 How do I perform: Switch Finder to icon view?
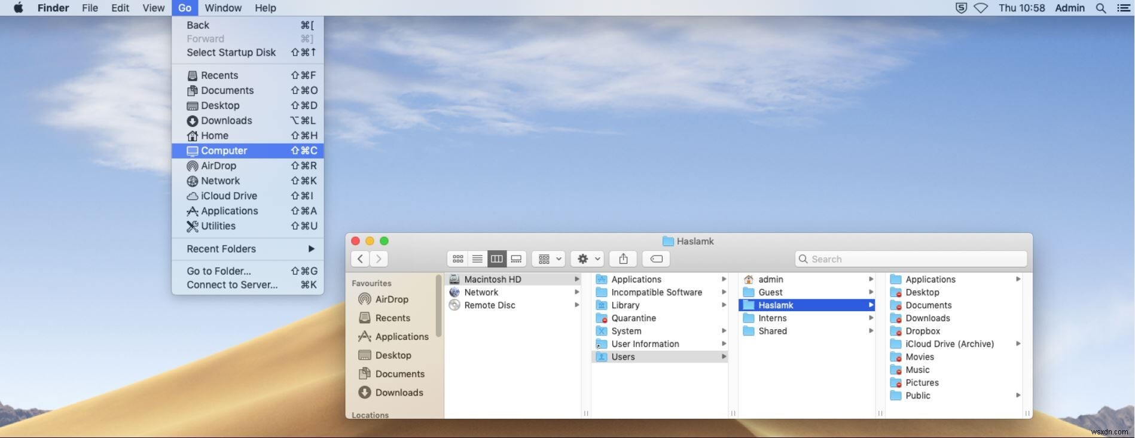(457, 259)
